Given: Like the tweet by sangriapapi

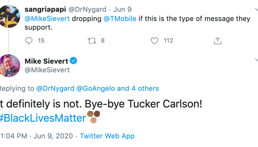Looking at the screenshot, I should tap(155, 41).
